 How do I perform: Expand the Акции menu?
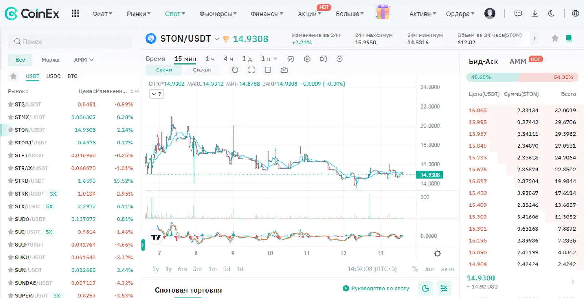pos(310,14)
